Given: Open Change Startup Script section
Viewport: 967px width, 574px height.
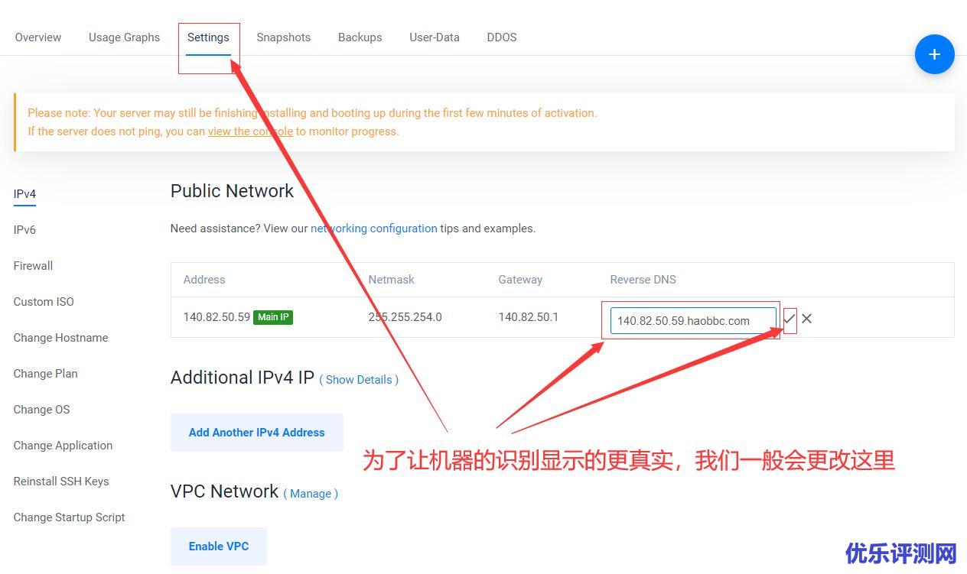Looking at the screenshot, I should click(69, 517).
